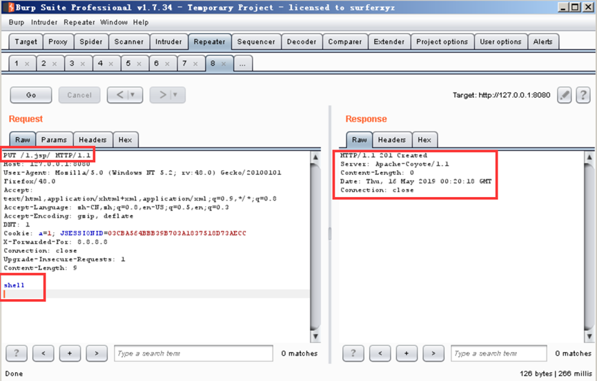This screenshot has height=381, width=597.
Task: Open the Repeater help question-mark icon
Action: pos(583,95)
